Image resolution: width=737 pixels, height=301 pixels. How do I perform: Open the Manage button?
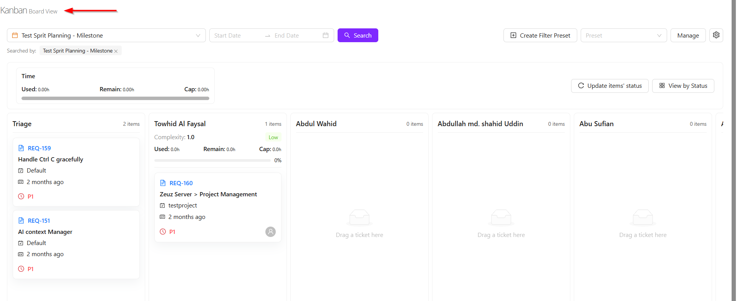[688, 35]
